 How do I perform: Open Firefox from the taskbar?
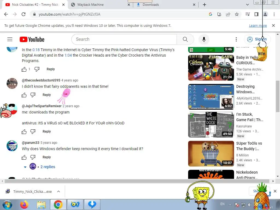pos(24,205)
